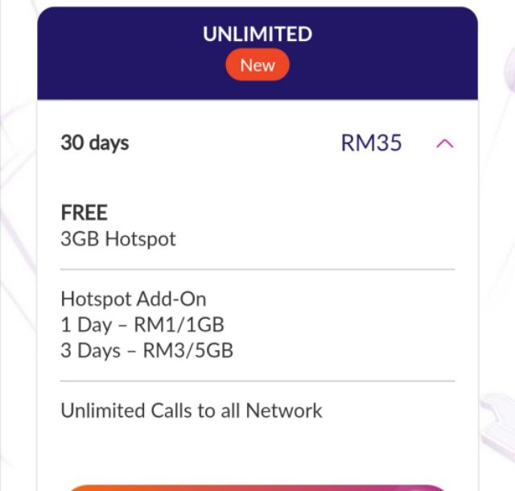Click the bold FREE label
This screenshot has height=491, width=515.
[84, 212]
